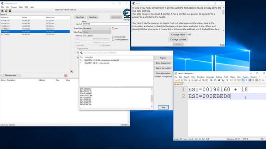The width and height of the screenshot is (266, 149).
Task: Toggle the CopyOnWrite checkbox
Action: pos(76,48)
